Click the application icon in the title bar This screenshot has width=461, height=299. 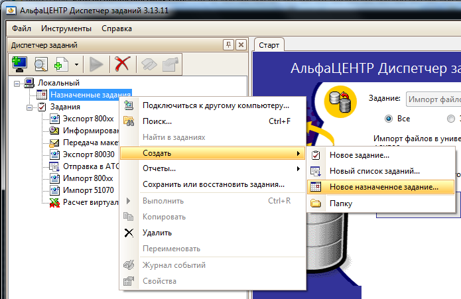coord(11,11)
